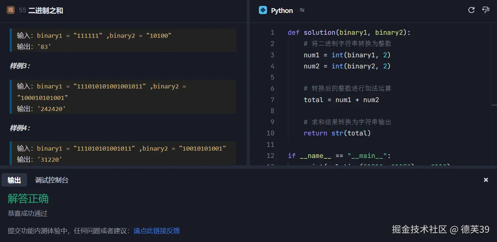Click the problem title 二进制之和

[46, 11]
